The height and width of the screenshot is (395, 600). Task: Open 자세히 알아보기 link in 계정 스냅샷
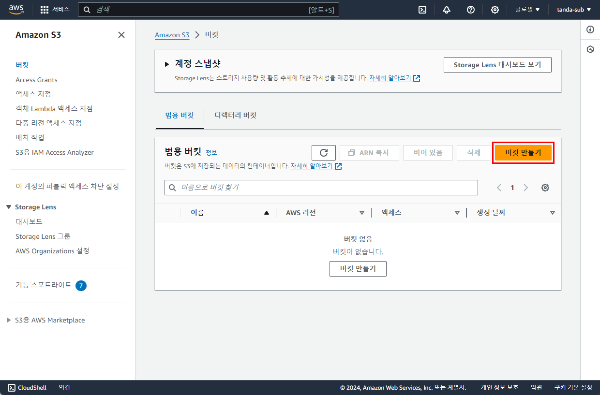[394, 78]
